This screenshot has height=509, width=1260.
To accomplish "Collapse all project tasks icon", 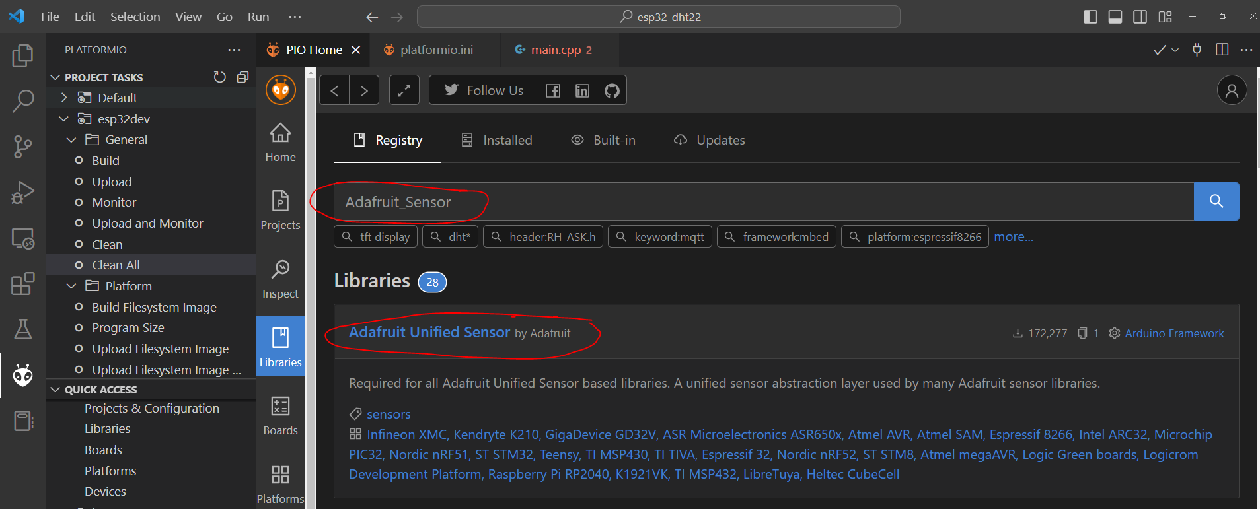I will coord(242,77).
